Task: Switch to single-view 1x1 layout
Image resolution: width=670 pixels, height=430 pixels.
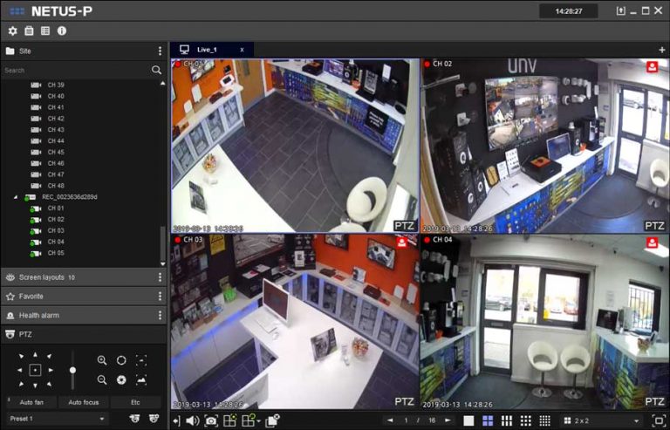Action: coord(468,420)
